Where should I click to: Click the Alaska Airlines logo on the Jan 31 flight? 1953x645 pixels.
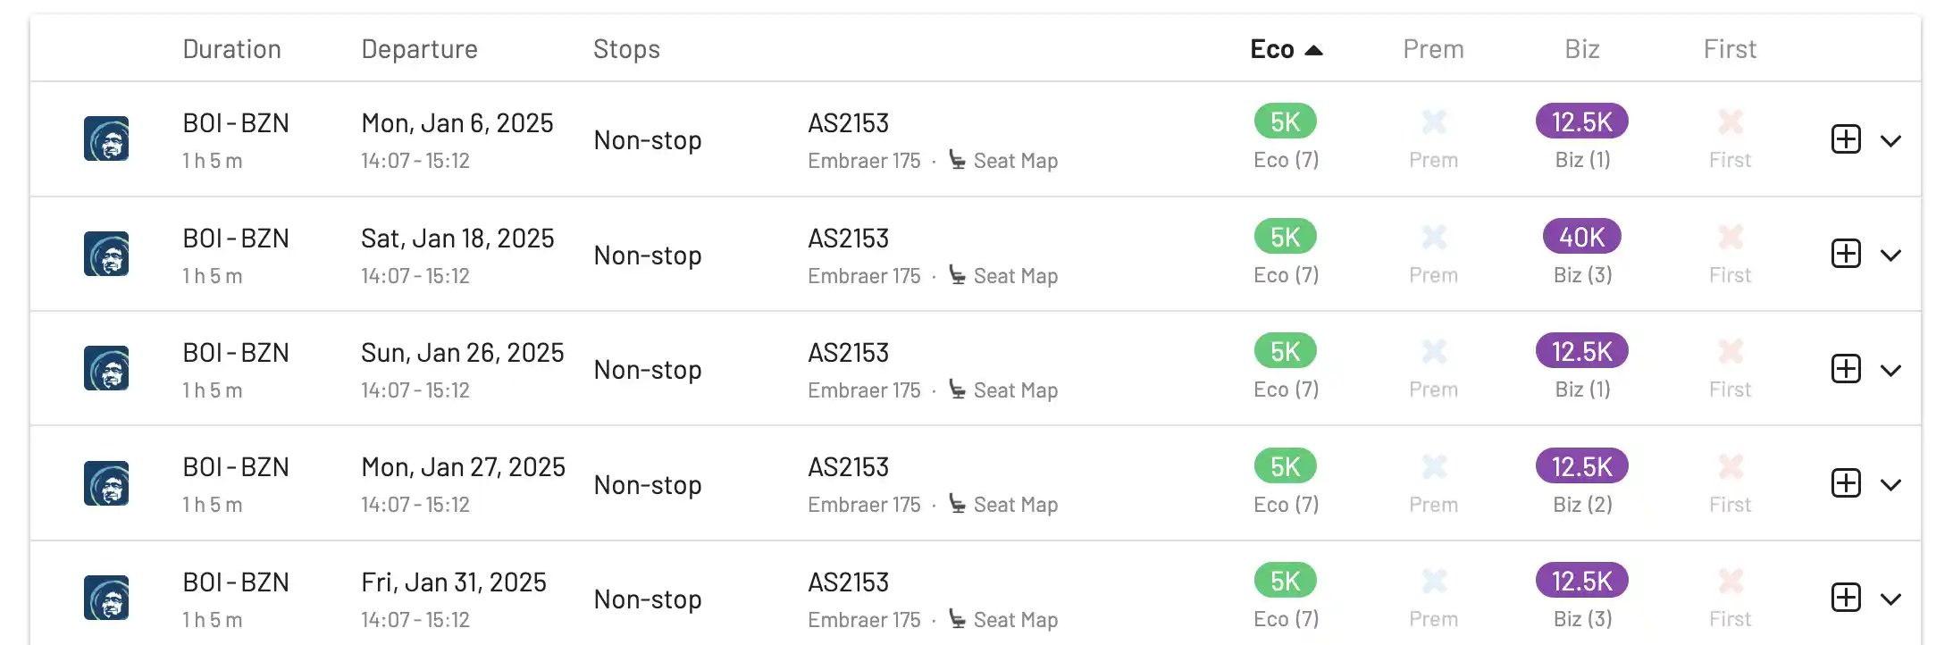[106, 598]
